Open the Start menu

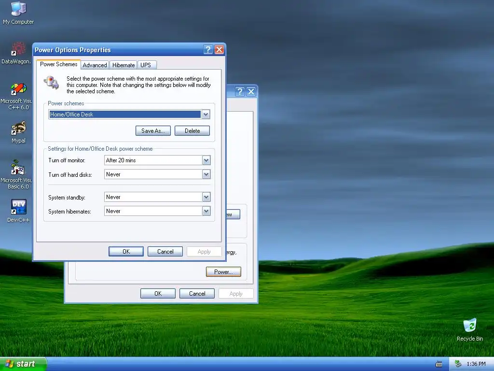click(23, 364)
